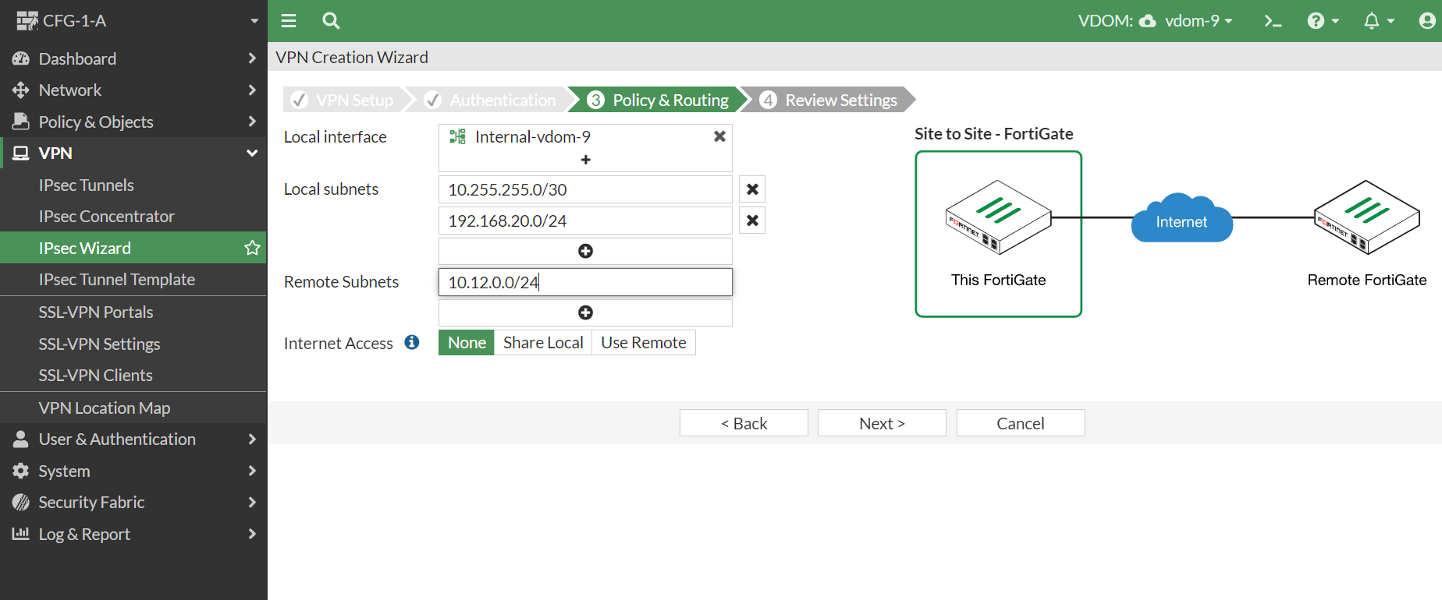Open IPsec Tunnels in the VPN menu
The height and width of the screenshot is (600, 1442).
coord(87,185)
